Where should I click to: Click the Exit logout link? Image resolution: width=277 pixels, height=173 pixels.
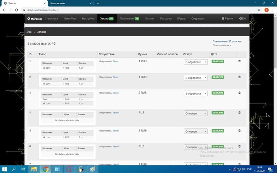(242, 18)
